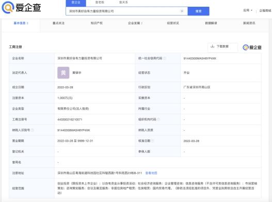
Task: Click the blue search button
Action: coord(198,11)
